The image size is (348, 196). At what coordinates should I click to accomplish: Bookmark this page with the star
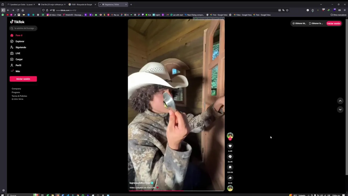click(287, 10)
